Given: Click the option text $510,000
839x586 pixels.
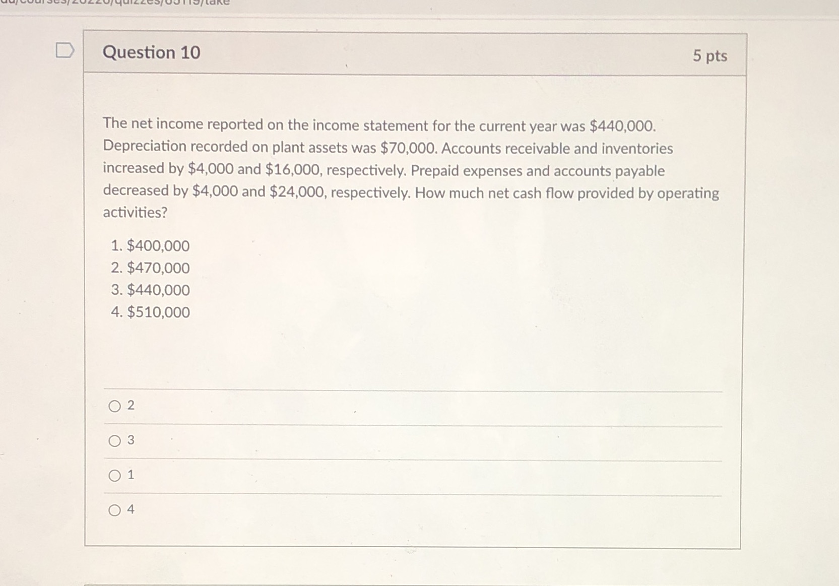Looking at the screenshot, I should [150, 312].
